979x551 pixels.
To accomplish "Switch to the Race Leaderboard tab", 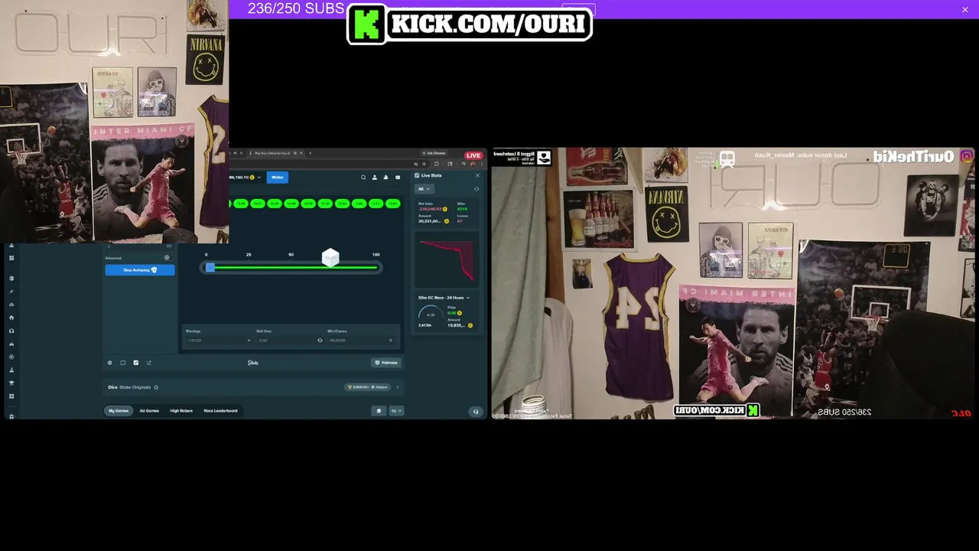I will (x=220, y=411).
